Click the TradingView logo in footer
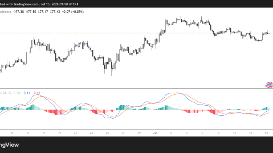The image size is (273, 153). (9, 145)
